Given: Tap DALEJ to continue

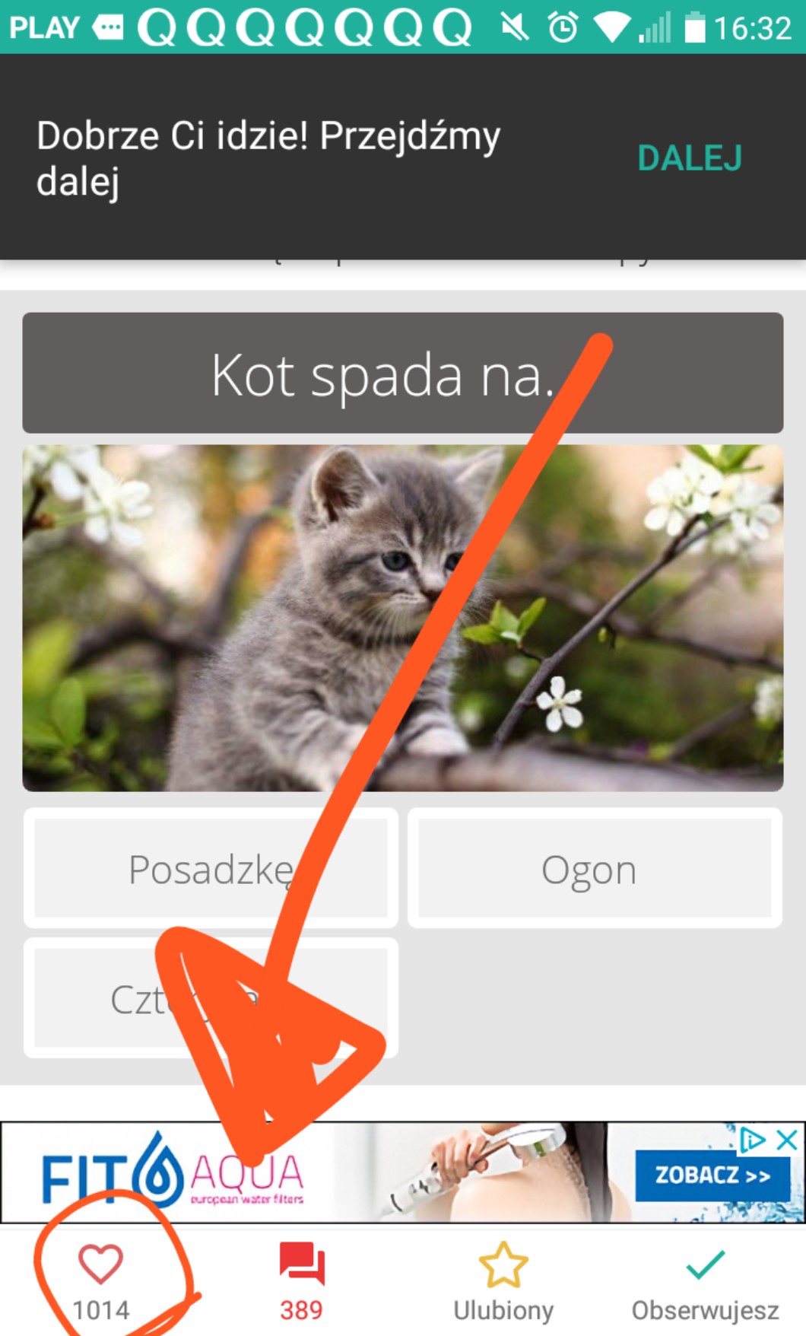Looking at the screenshot, I should [690, 158].
